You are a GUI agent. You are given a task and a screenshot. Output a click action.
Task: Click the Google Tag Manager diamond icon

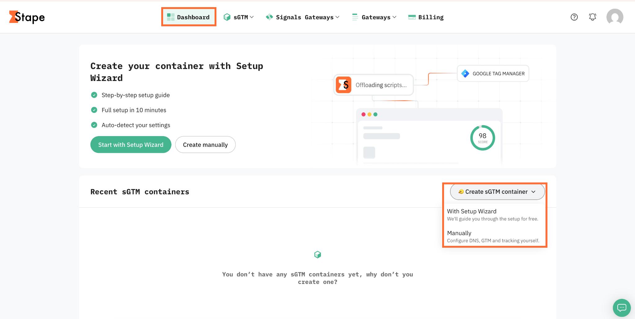[465, 73]
